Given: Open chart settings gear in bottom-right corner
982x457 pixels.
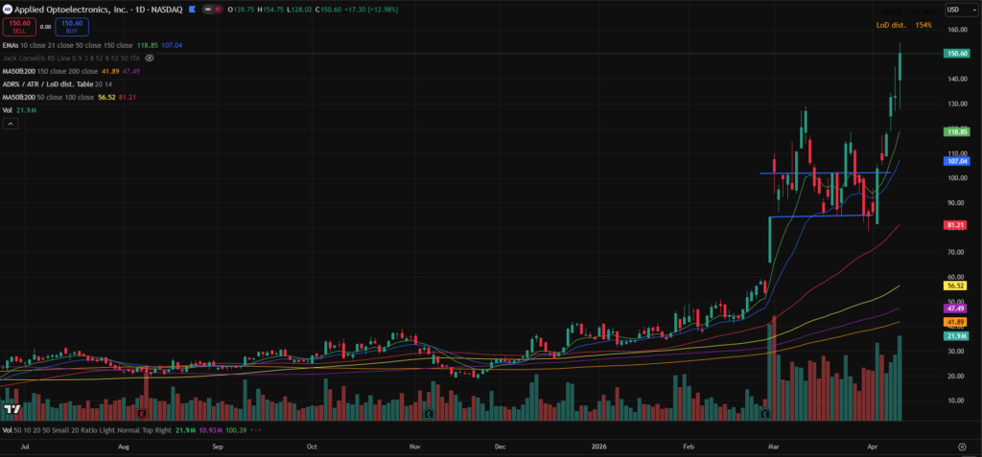Looking at the screenshot, I should pyautogui.click(x=962, y=446).
